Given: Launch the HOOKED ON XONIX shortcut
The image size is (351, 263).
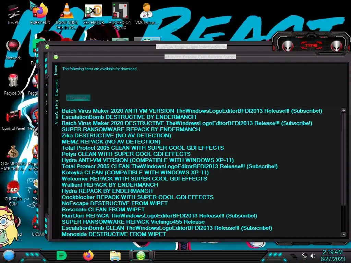Looking at the screenshot, I should (x=120, y=16).
